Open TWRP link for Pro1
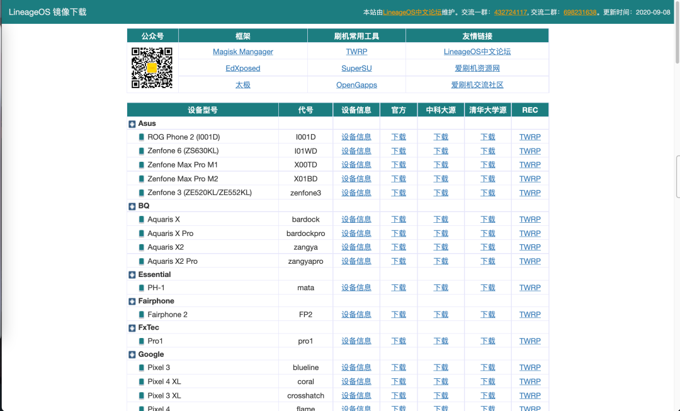Viewport: 680px width, 411px height. coord(530,341)
